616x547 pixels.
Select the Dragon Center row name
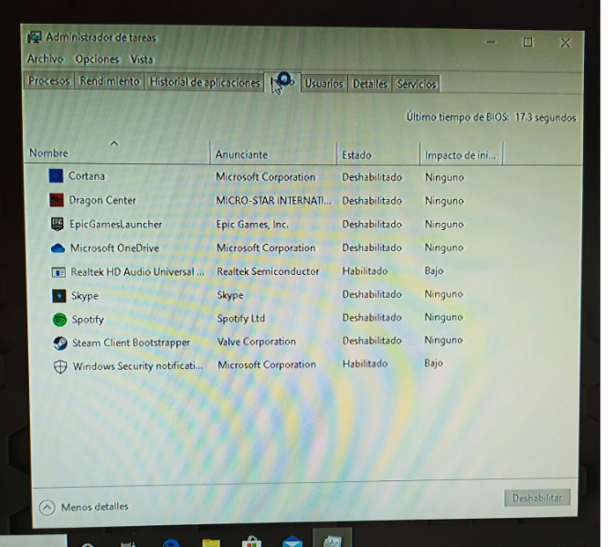pos(102,200)
